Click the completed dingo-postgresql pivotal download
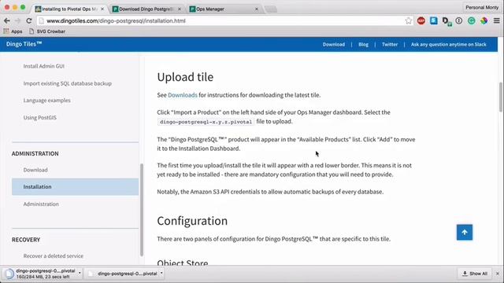Screen dimensions: 504x283 point(124,274)
